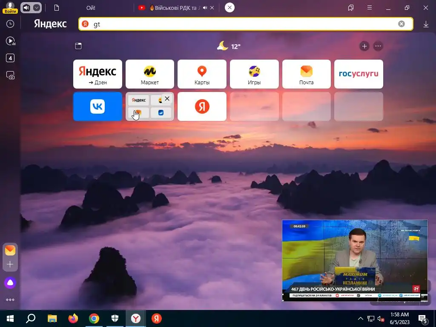
Task: Open File Explorer from taskbar
Action: [52, 318]
